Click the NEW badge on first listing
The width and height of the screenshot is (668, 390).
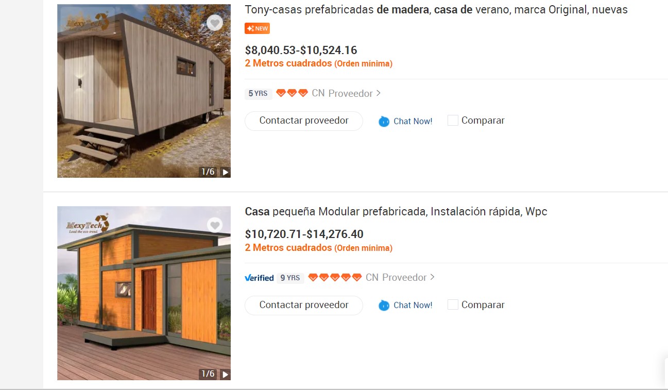(x=257, y=28)
